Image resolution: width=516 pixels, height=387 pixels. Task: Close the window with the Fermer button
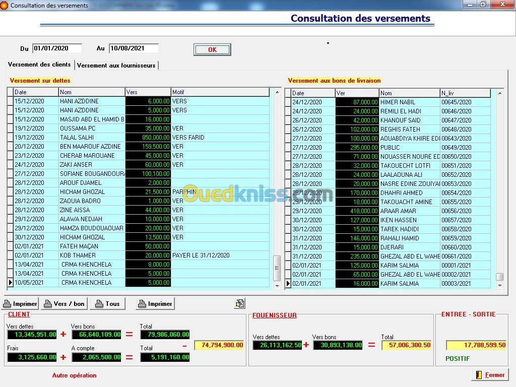coord(490,375)
